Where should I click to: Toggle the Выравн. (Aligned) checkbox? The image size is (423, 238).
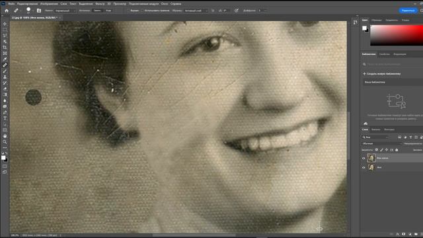click(128, 11)
